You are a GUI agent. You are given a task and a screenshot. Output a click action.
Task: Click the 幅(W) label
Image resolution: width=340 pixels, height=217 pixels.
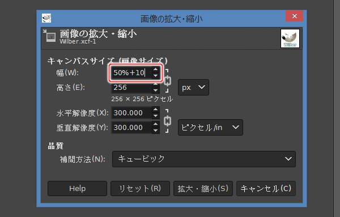coord(67,73)
